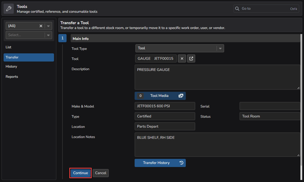Click the step 1 badge beside Main Info
This screenshot has height=182, width=304.
coord(62,38)
